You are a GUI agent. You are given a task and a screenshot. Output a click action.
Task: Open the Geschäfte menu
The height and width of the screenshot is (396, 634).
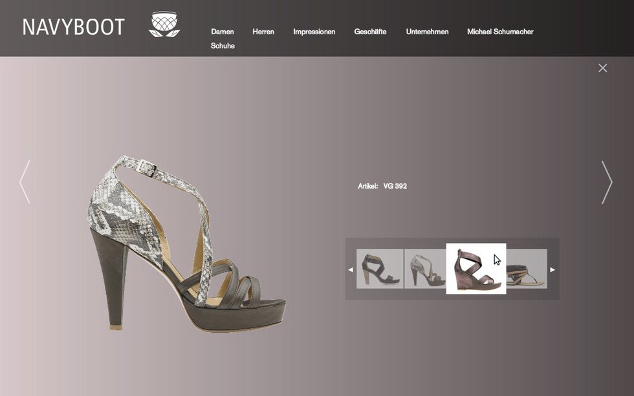tap(370, 32)
